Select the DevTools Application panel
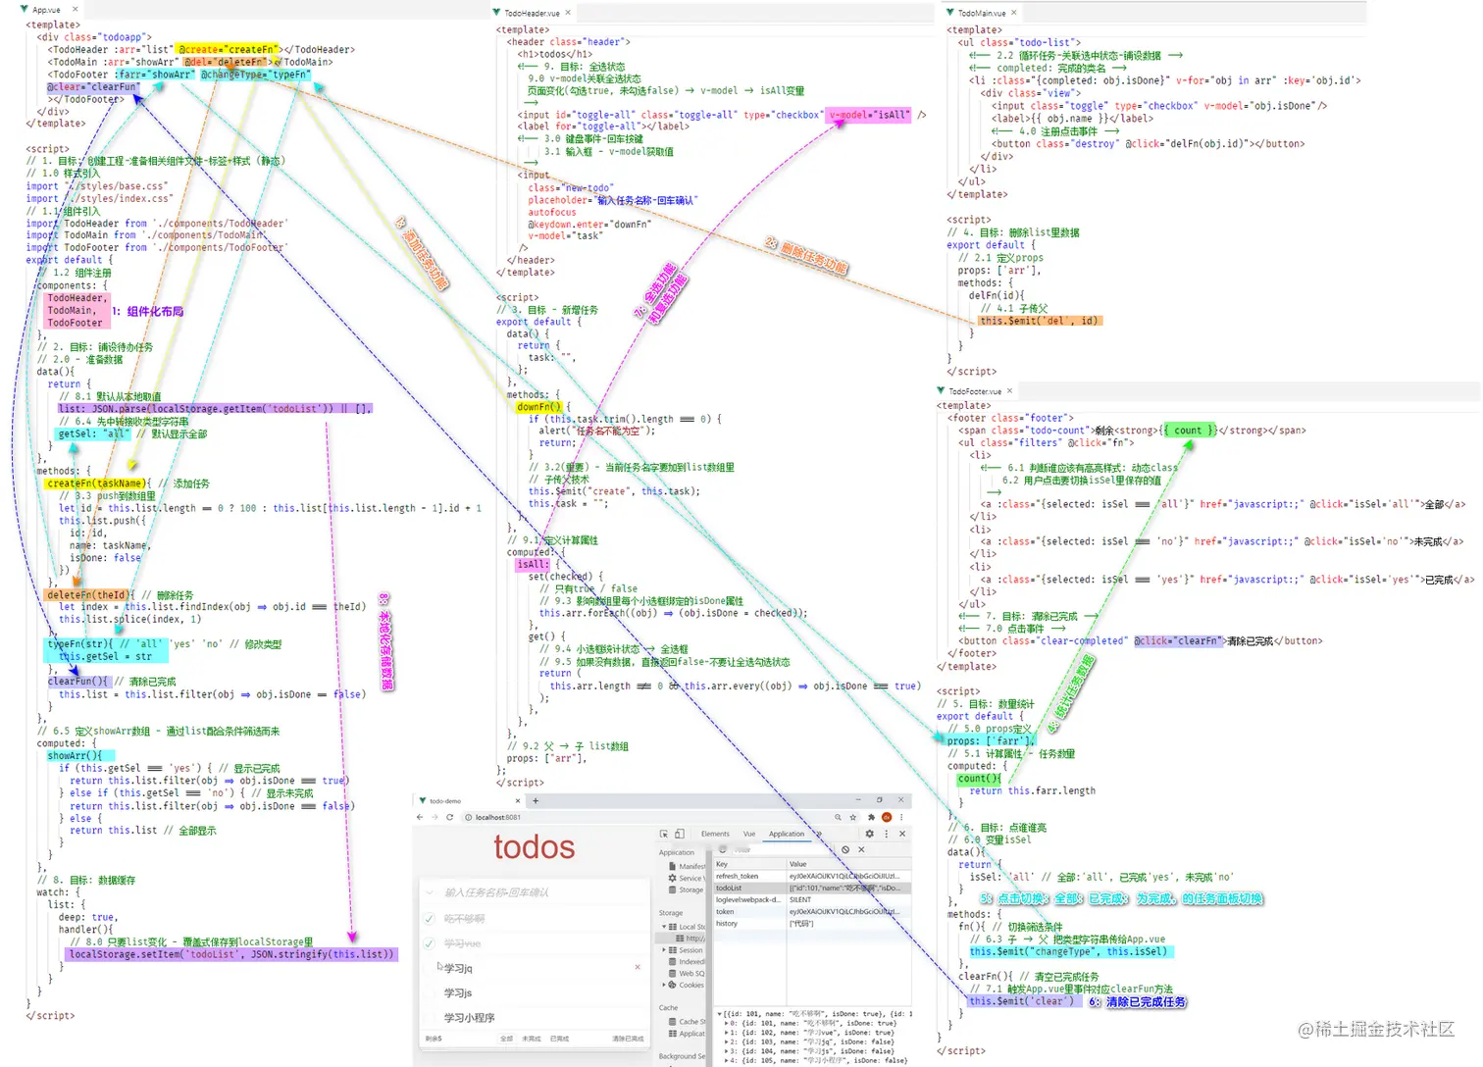This screenshot has width=1483, height=1067. tap(787, 834)
